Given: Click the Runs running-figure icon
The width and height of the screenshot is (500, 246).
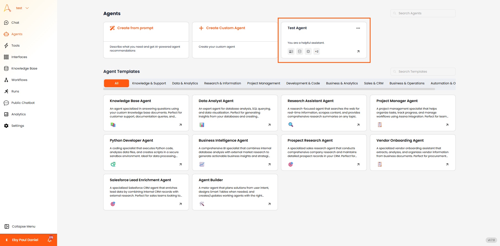Looking at the screenshot, I should coord(6,91).
